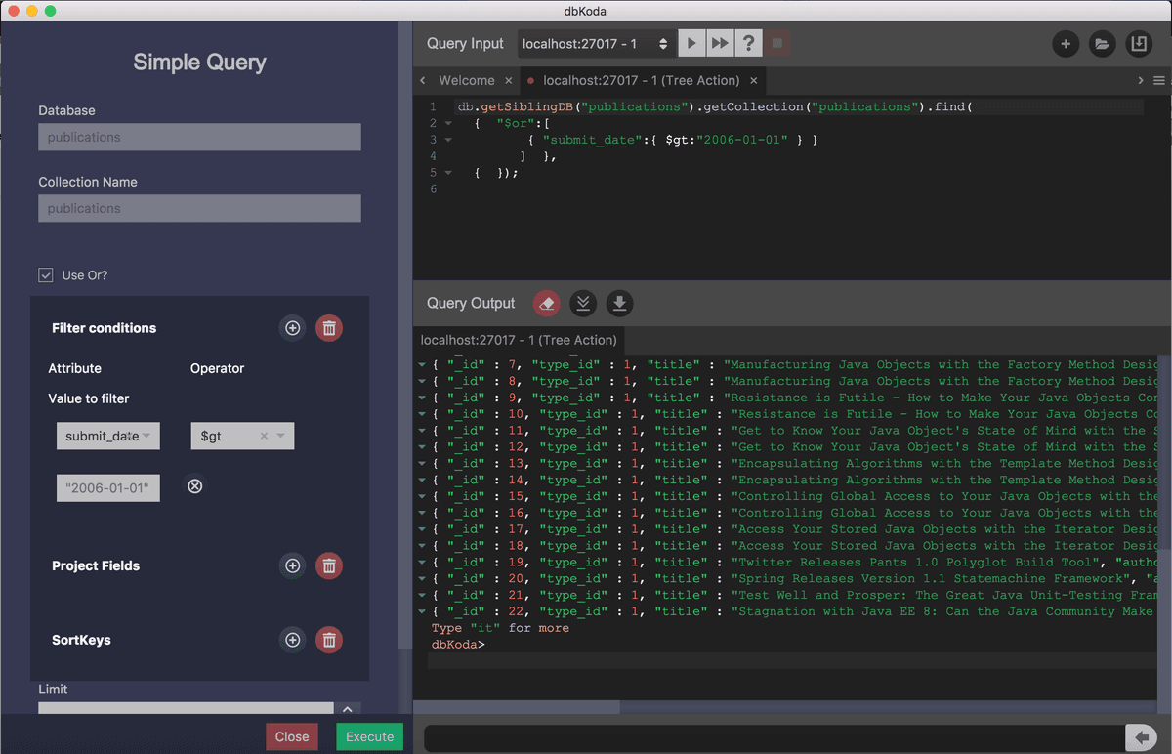Save the editor with the save icon
The image size is (1172, 754).
pyautogui.click(x=1138, y=44)
